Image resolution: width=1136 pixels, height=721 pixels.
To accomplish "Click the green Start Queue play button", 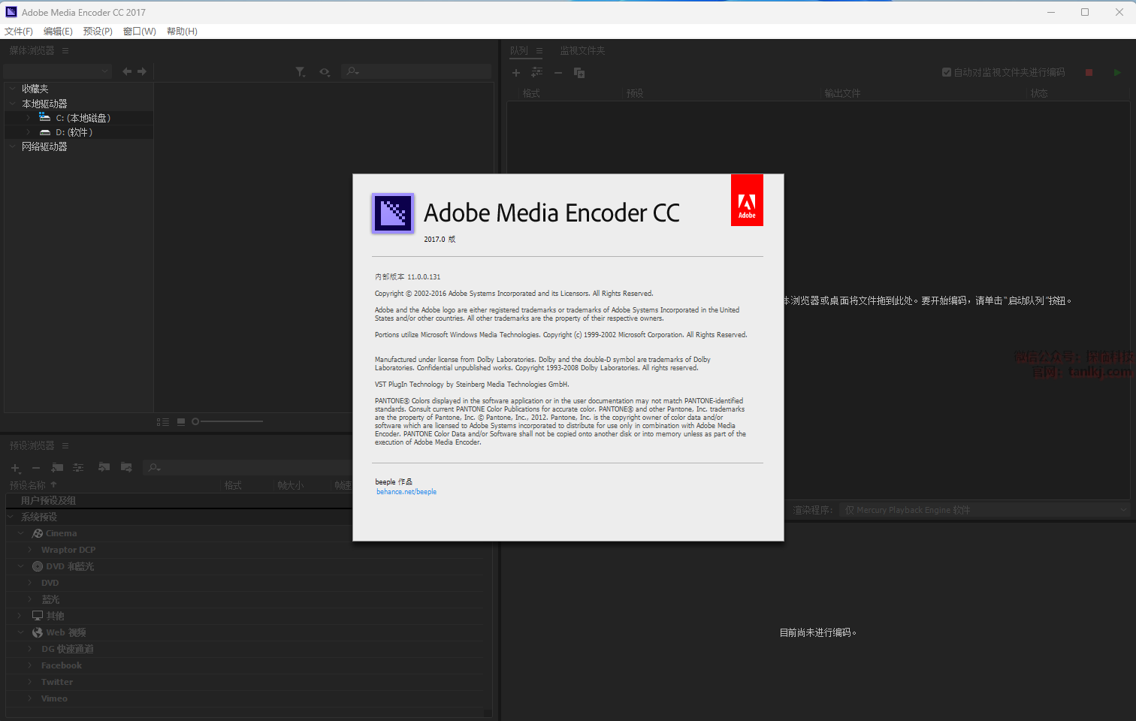I will 1117,73.
